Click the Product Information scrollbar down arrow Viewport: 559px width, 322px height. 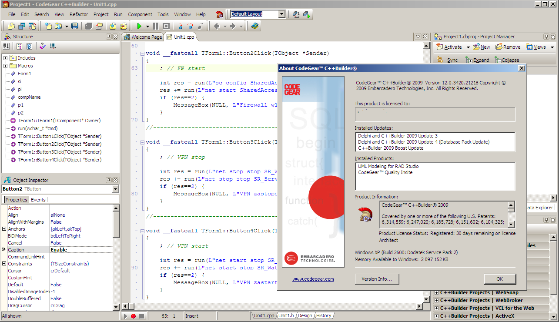click(511, 225)
